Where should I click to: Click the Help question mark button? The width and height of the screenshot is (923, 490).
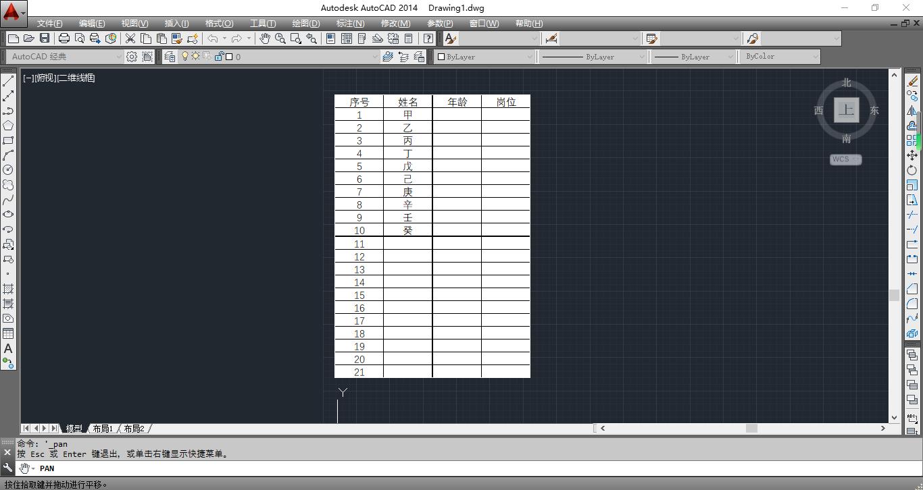[428, 38]
